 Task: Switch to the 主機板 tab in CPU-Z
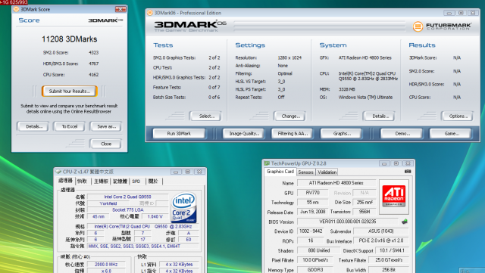[101, 181]
